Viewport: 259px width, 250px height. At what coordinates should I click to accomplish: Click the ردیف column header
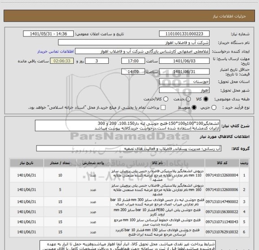(x=244, y=163)
